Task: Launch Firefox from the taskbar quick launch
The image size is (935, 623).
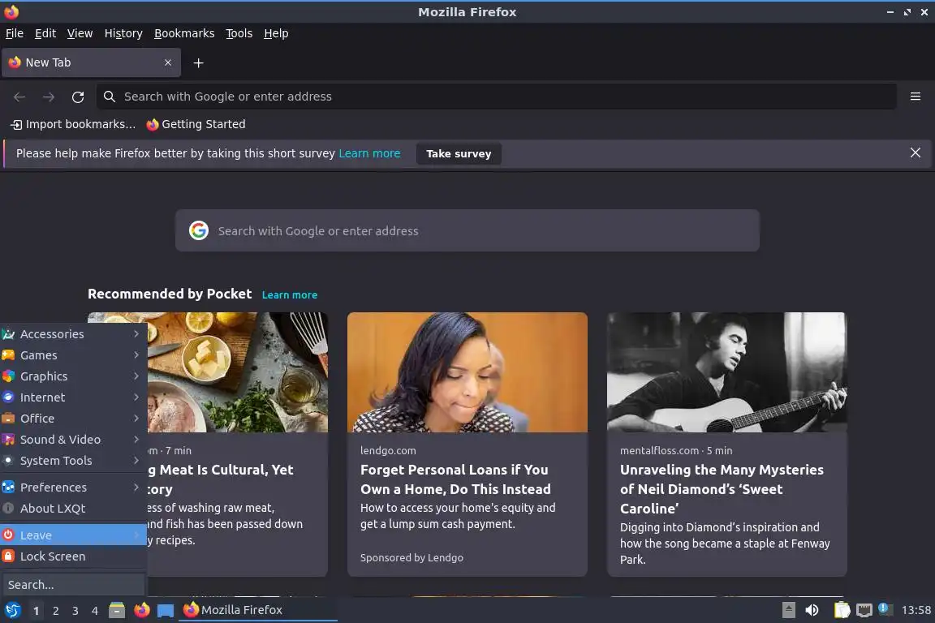Action: tap(142, 610)
